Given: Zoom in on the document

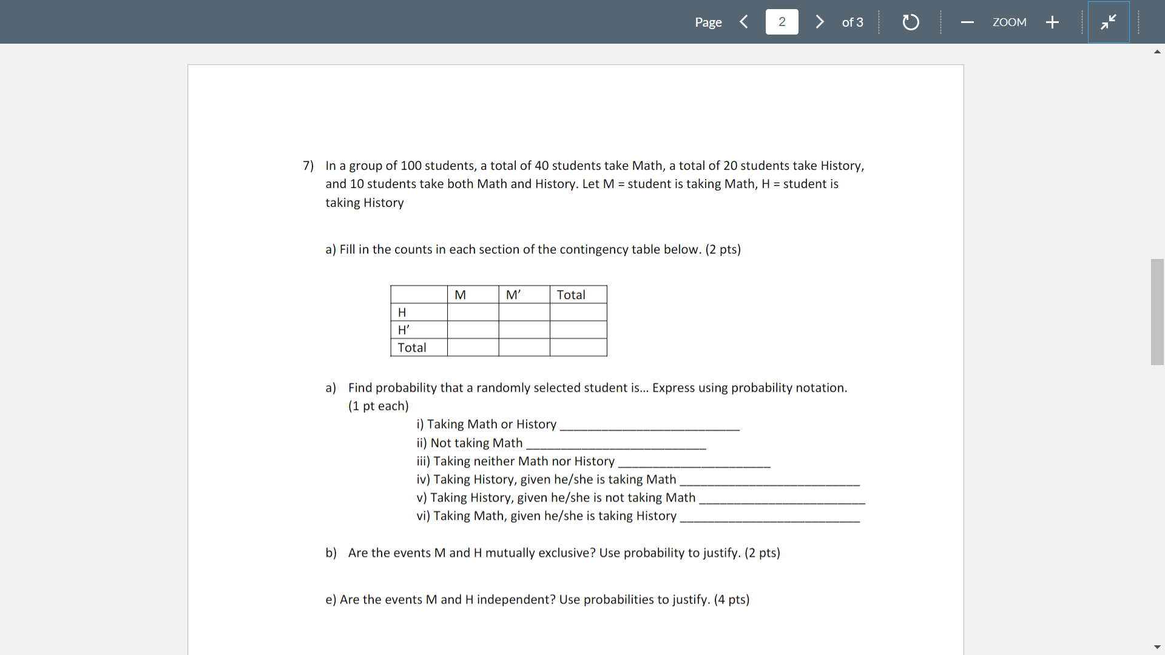Looking at the screenshot, I should tap(1052, 22).
